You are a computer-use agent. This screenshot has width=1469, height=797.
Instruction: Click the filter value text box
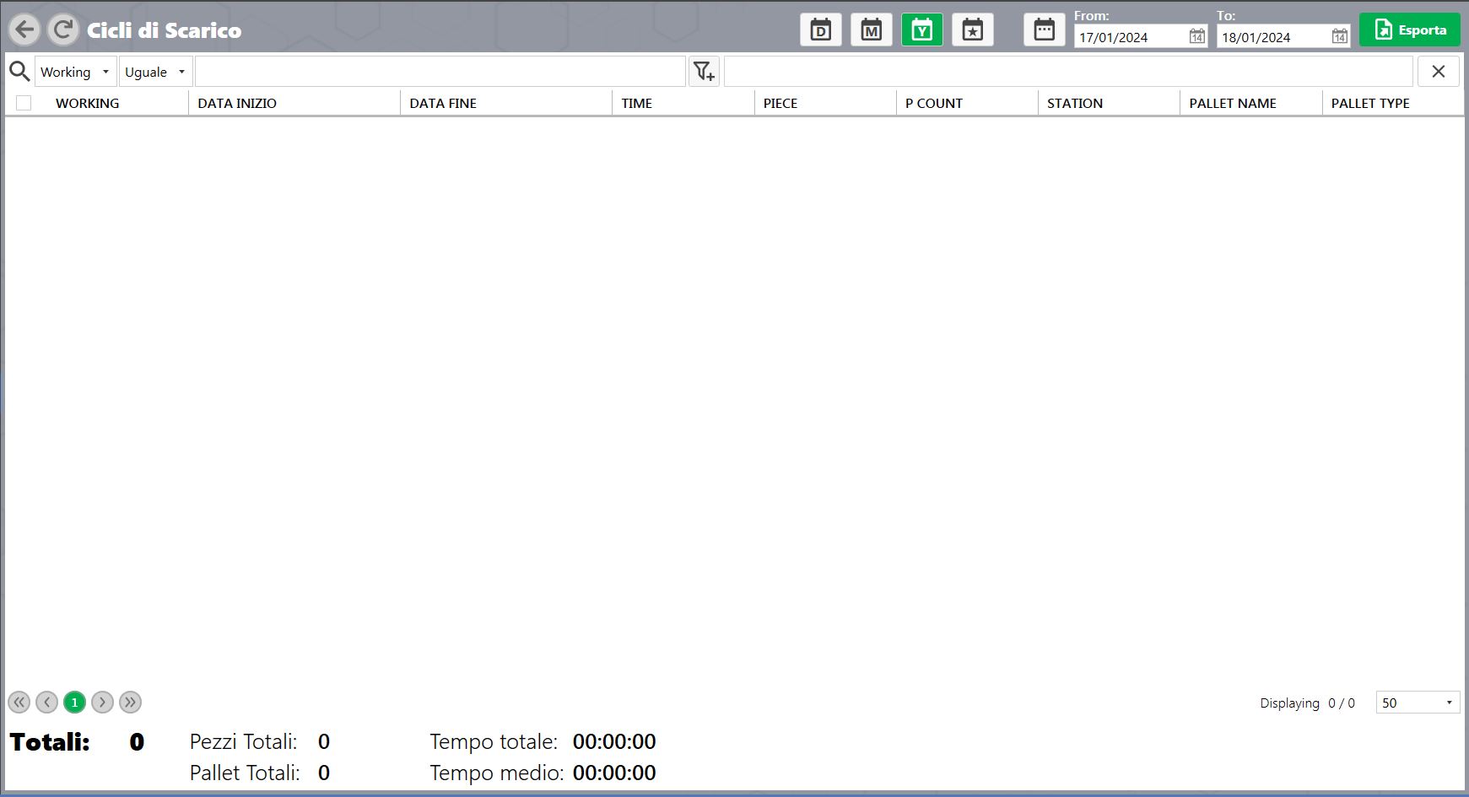440,72
